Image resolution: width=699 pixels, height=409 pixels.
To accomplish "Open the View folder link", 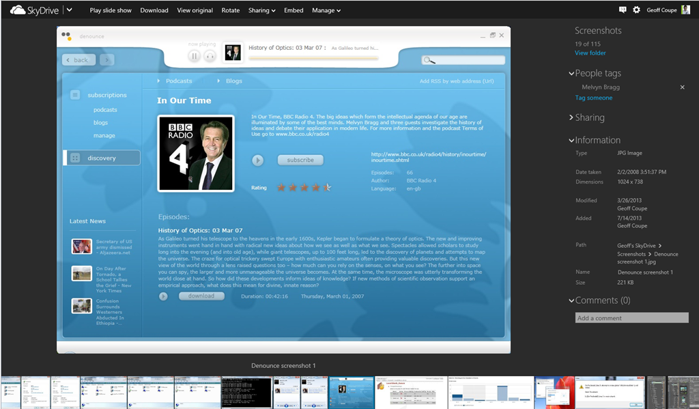I will point(590,53).
